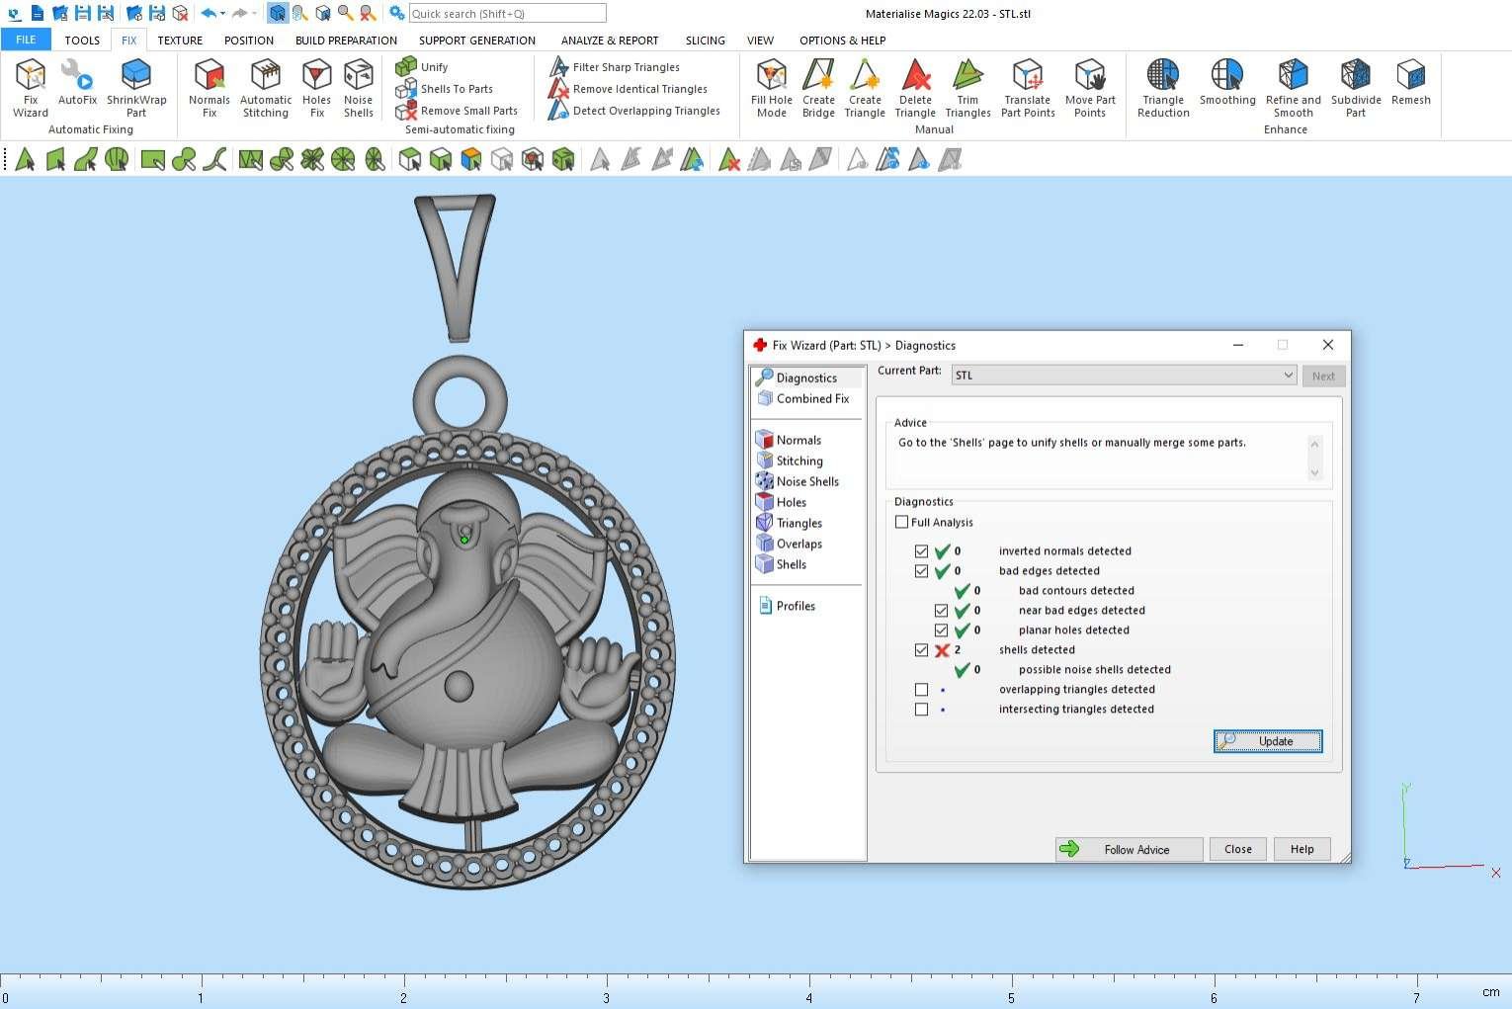This screenshot has height=1009, width=1512.
Task: Open the Support Generation tab
Action: tap(476, 41)
